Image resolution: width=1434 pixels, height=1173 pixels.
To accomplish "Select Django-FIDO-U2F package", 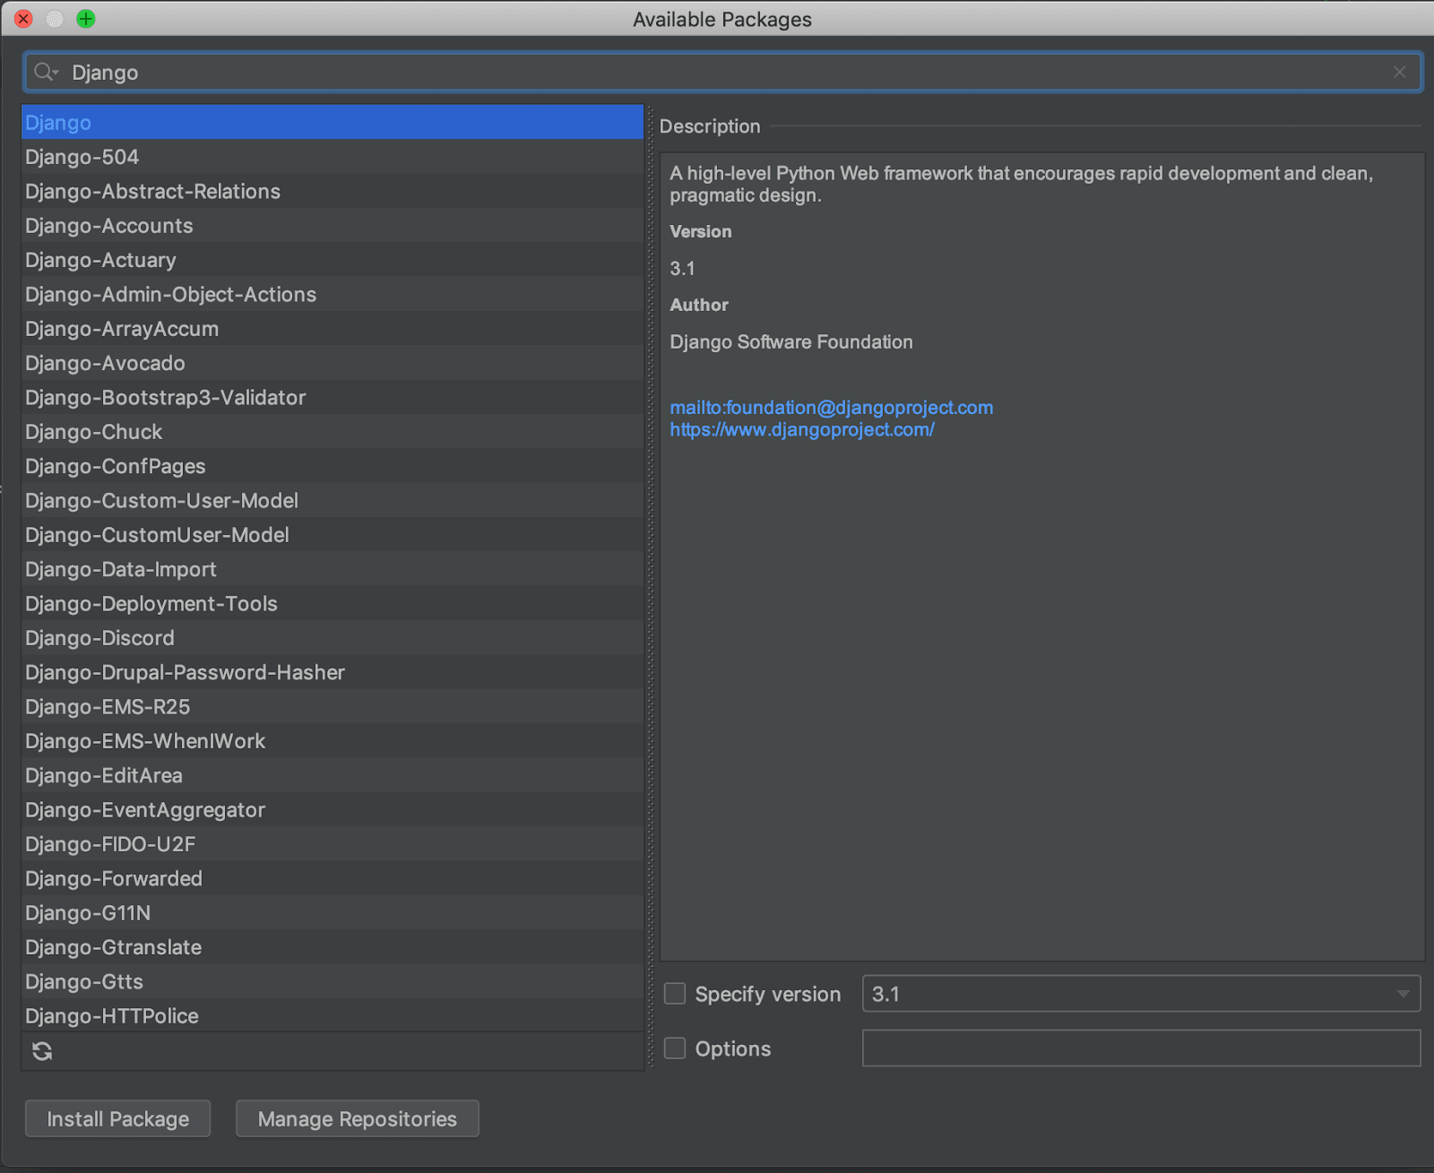I will [333, 844].
